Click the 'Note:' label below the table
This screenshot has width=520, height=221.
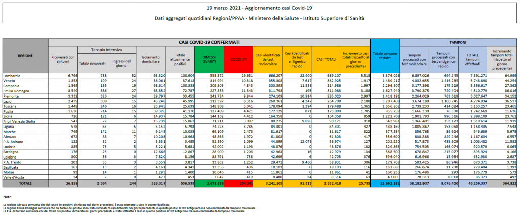(x=7, y=197)
